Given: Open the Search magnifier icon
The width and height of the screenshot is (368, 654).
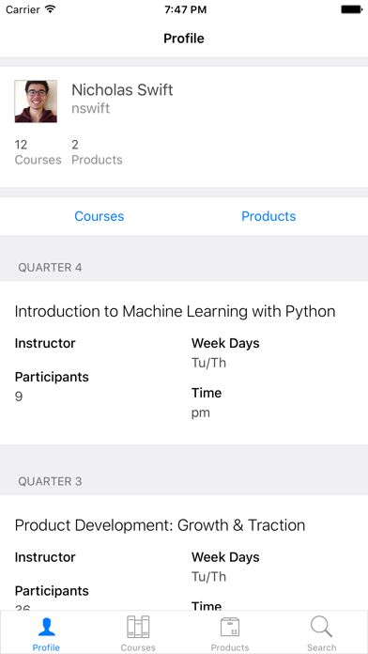Looking at the screenshot, I should [321, 627].
